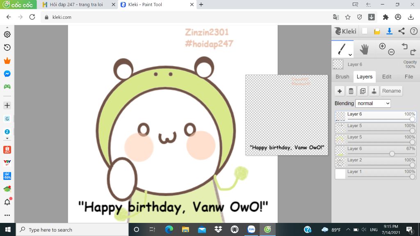
Task: Merge the layer down
Action: (374, 91)
